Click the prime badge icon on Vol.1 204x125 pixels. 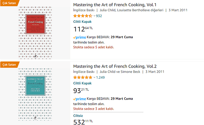[x=80, y=37]
